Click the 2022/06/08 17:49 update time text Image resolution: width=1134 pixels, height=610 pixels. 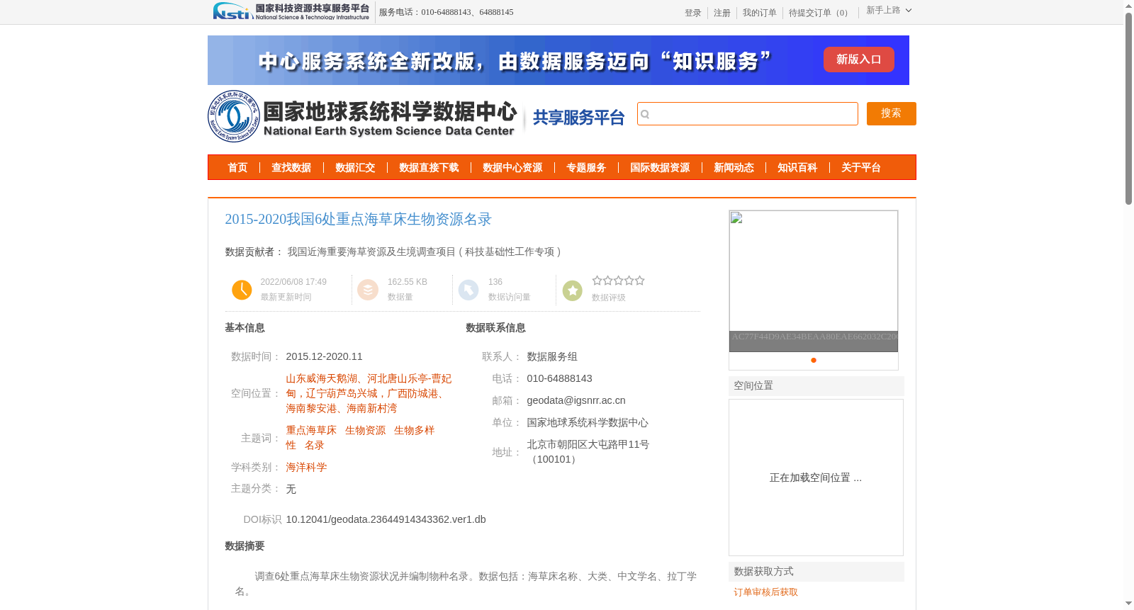tap(293, 282)
